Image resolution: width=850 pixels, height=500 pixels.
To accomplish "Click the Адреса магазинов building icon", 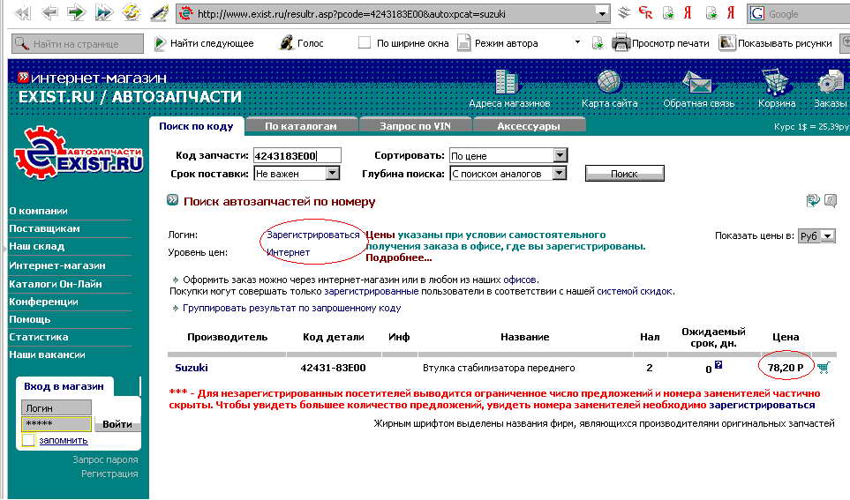I will coord(508,83).
